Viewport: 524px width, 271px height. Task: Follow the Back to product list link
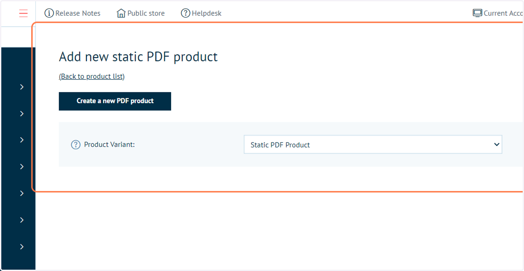pos(92,76)
